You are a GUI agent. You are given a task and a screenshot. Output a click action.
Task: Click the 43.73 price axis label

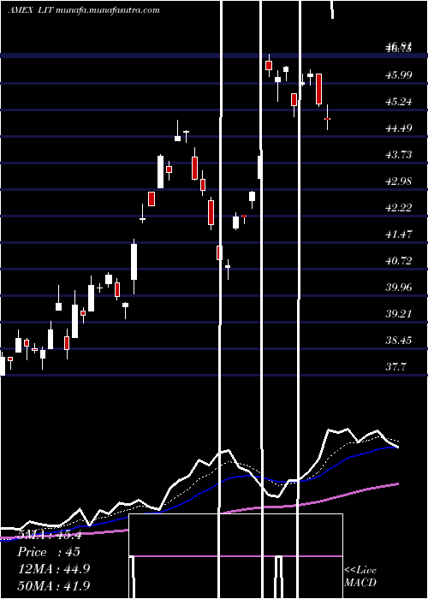tap(399, 155)
